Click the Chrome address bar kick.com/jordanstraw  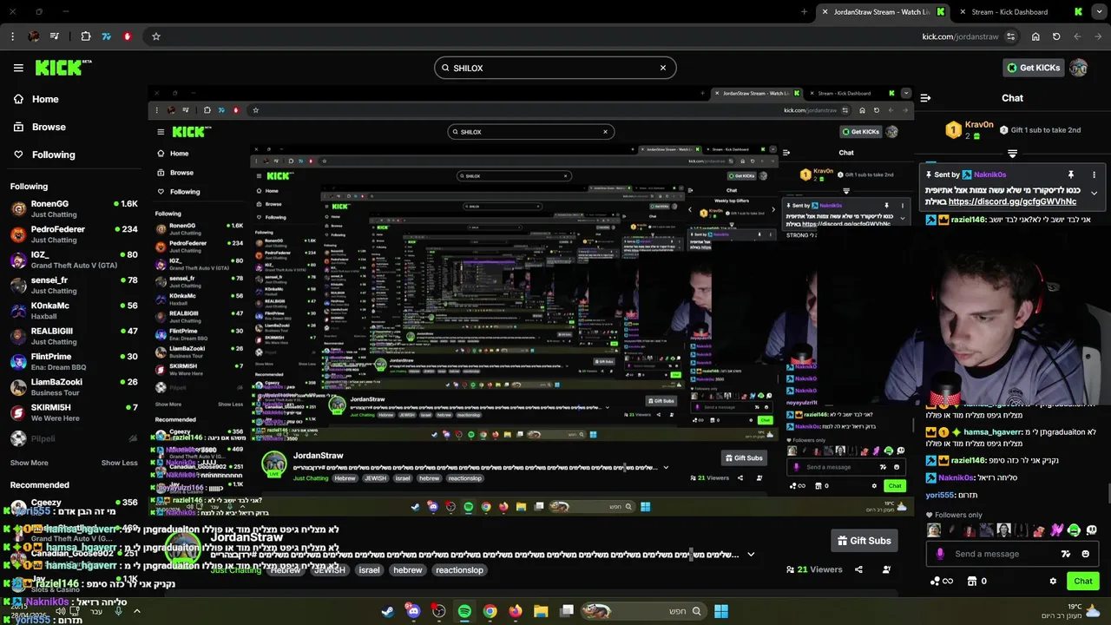point(960,36)
